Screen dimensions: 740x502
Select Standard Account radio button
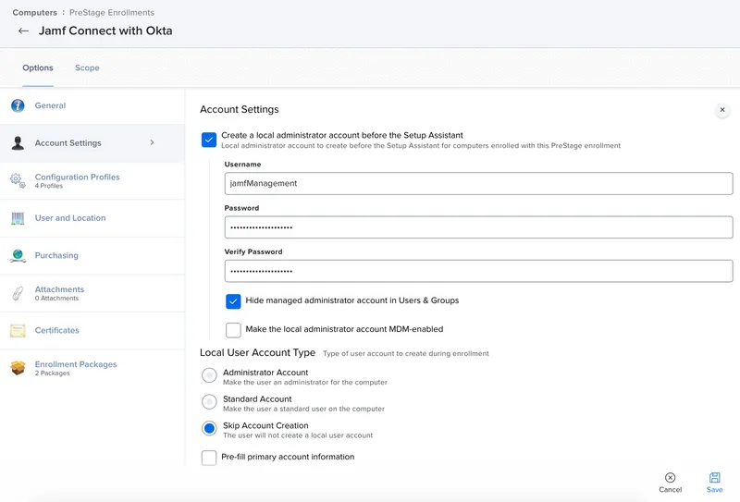(209, 402)
